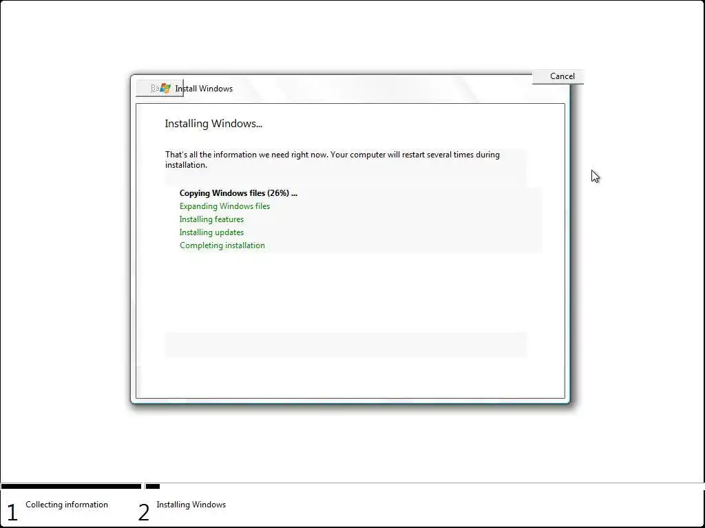This screenshot has width=705, height=528.
Task: Click the 'Install Windows' title text
Action: 204,89
